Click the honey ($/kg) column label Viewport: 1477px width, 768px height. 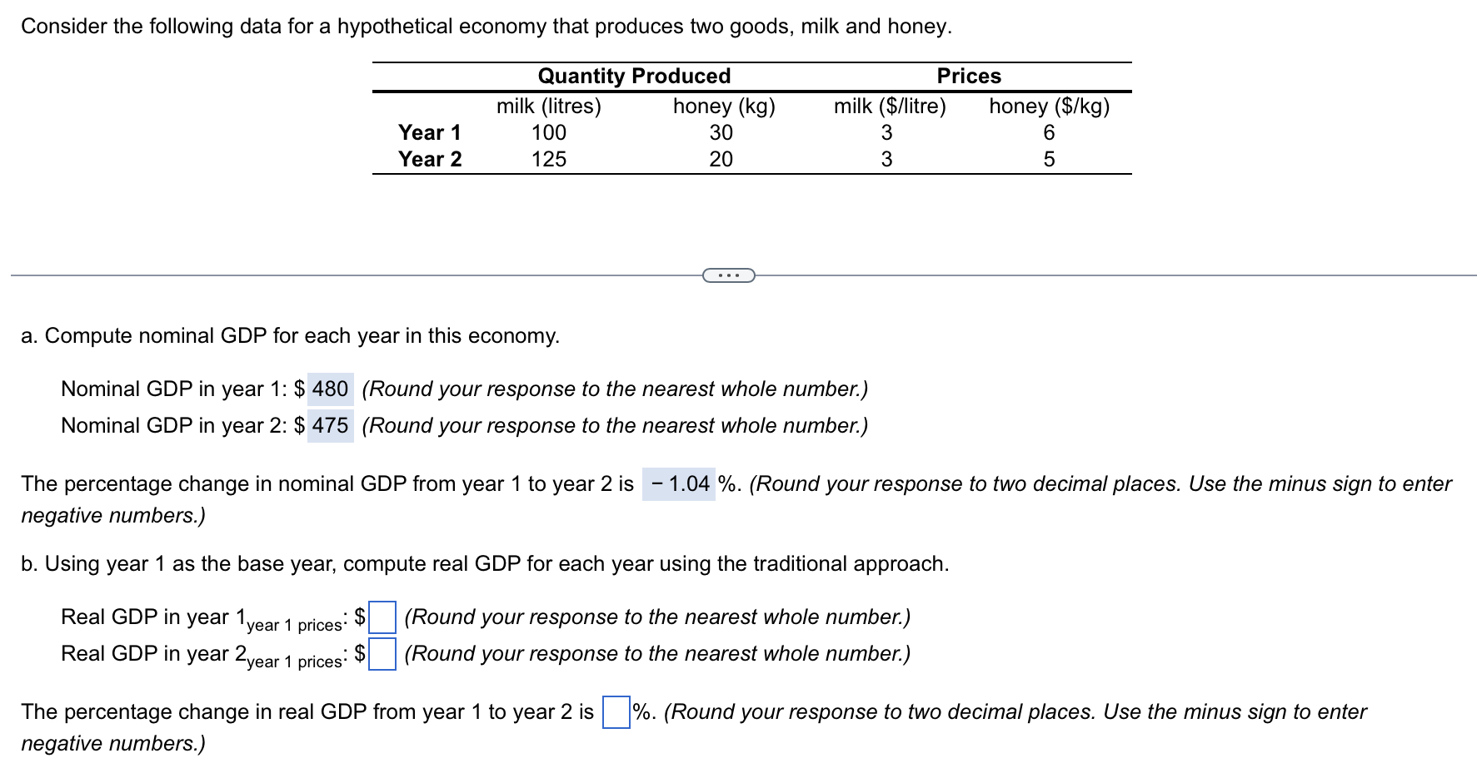click(1048, 106)
